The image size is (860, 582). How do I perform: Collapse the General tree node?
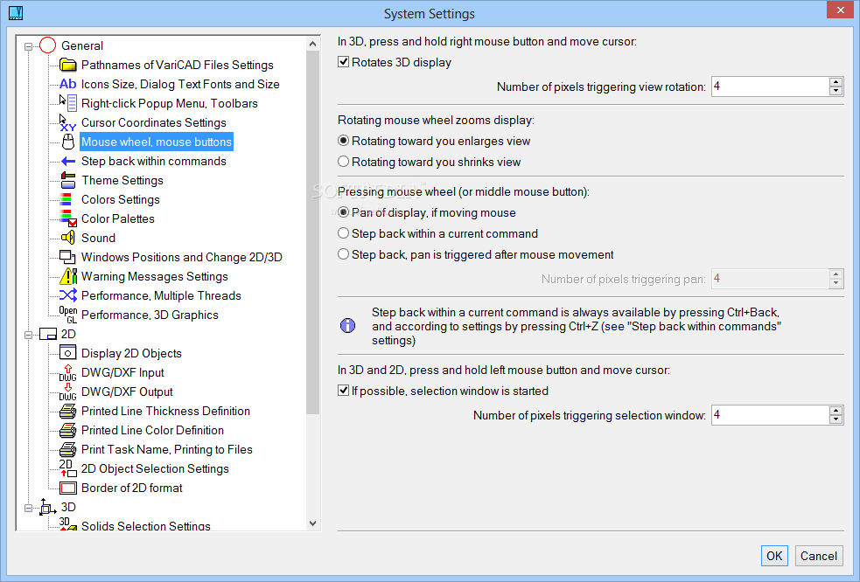click(x=29, y=46)
